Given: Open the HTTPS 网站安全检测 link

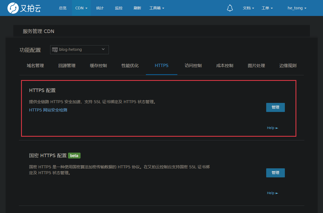Looking at the screenshot, I should (x=48, y=110).
